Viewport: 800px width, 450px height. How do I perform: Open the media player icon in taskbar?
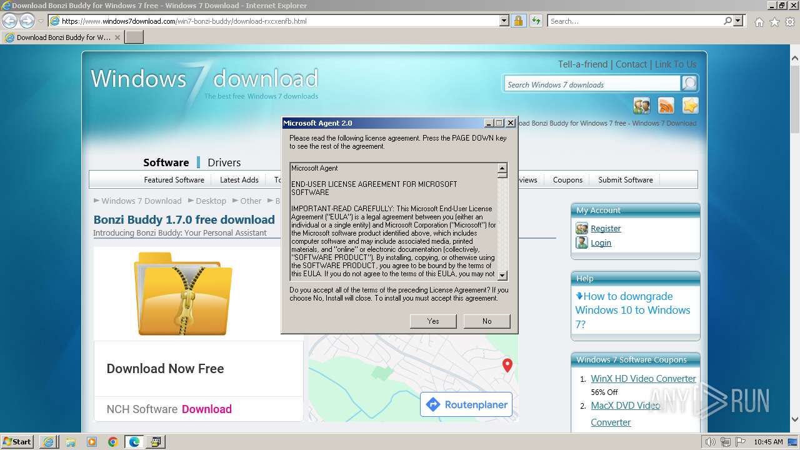(92, 442)
